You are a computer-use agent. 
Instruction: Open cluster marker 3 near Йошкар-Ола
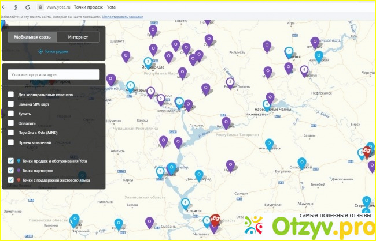click(148, 61)
